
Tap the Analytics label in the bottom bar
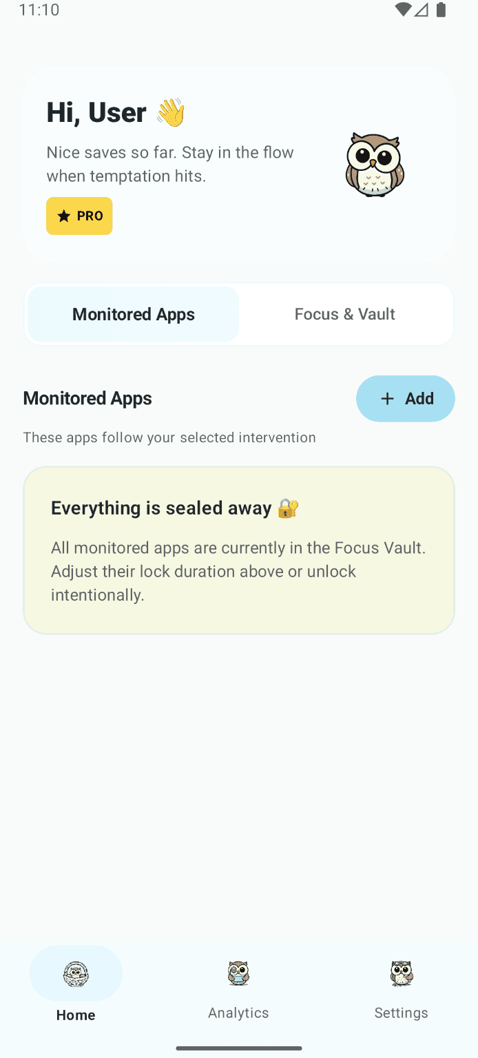[x=238, y=1013]
